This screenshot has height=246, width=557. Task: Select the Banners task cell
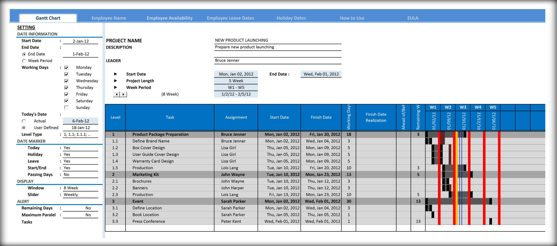170,188
